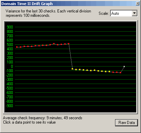Screen dimensions: 141x133
Task: Select the last red point before the white one
Action: tap(120, 73)
